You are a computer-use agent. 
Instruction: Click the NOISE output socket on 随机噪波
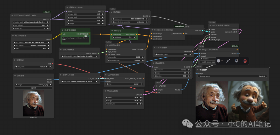point(150,16)
